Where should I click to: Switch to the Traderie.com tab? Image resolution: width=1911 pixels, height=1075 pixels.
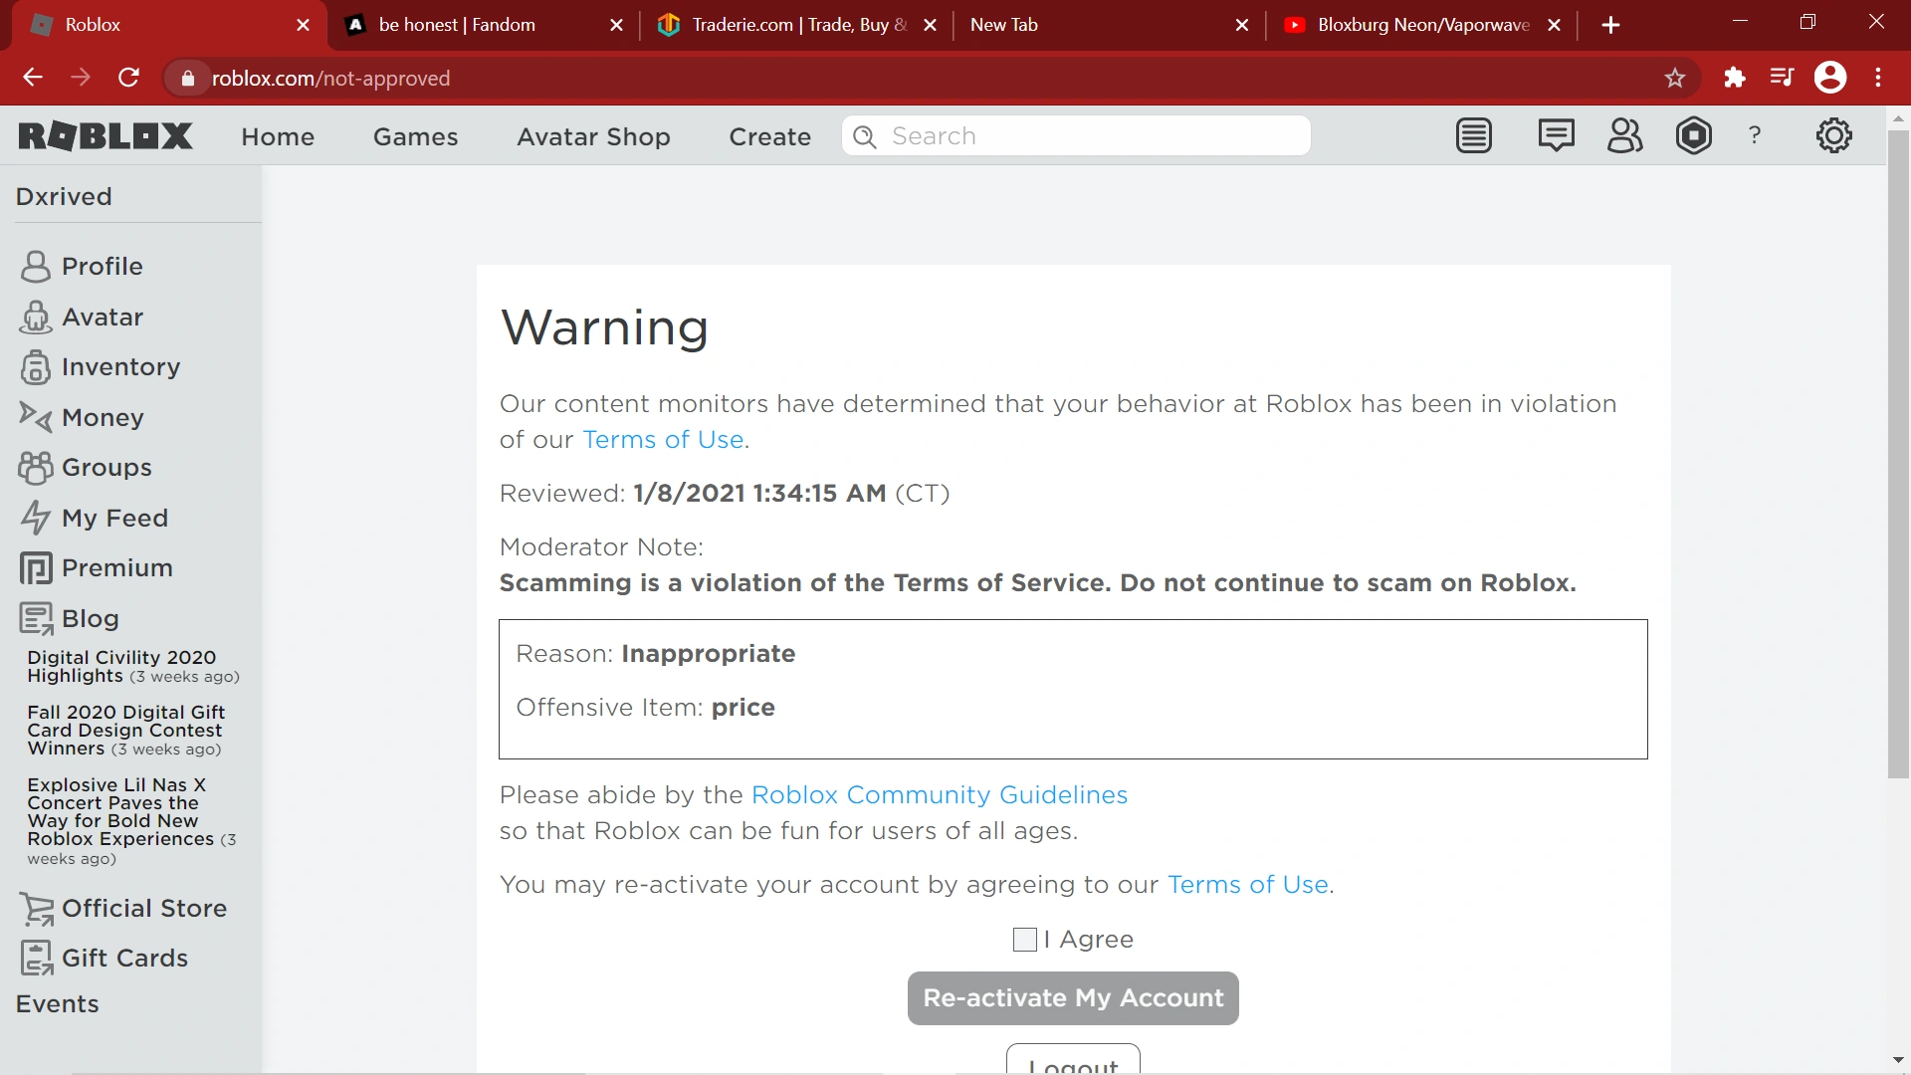click(786, 25)
